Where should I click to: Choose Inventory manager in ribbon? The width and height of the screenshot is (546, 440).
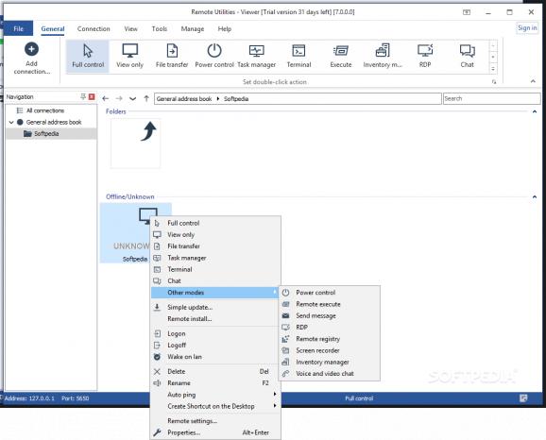(x=383, y=56)
